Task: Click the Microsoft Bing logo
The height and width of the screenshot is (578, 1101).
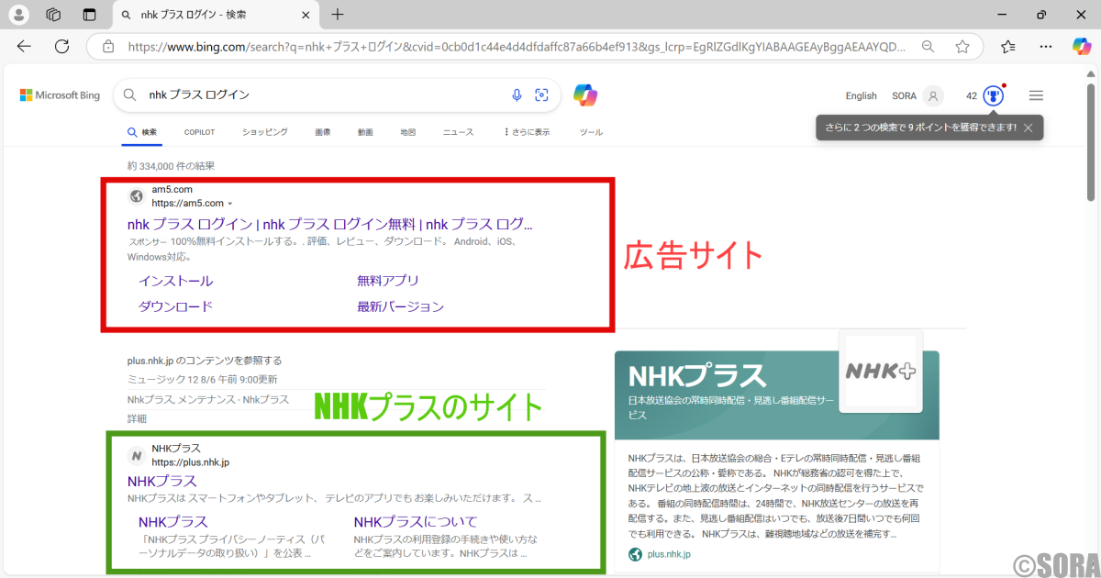Action: coord(59,94)
